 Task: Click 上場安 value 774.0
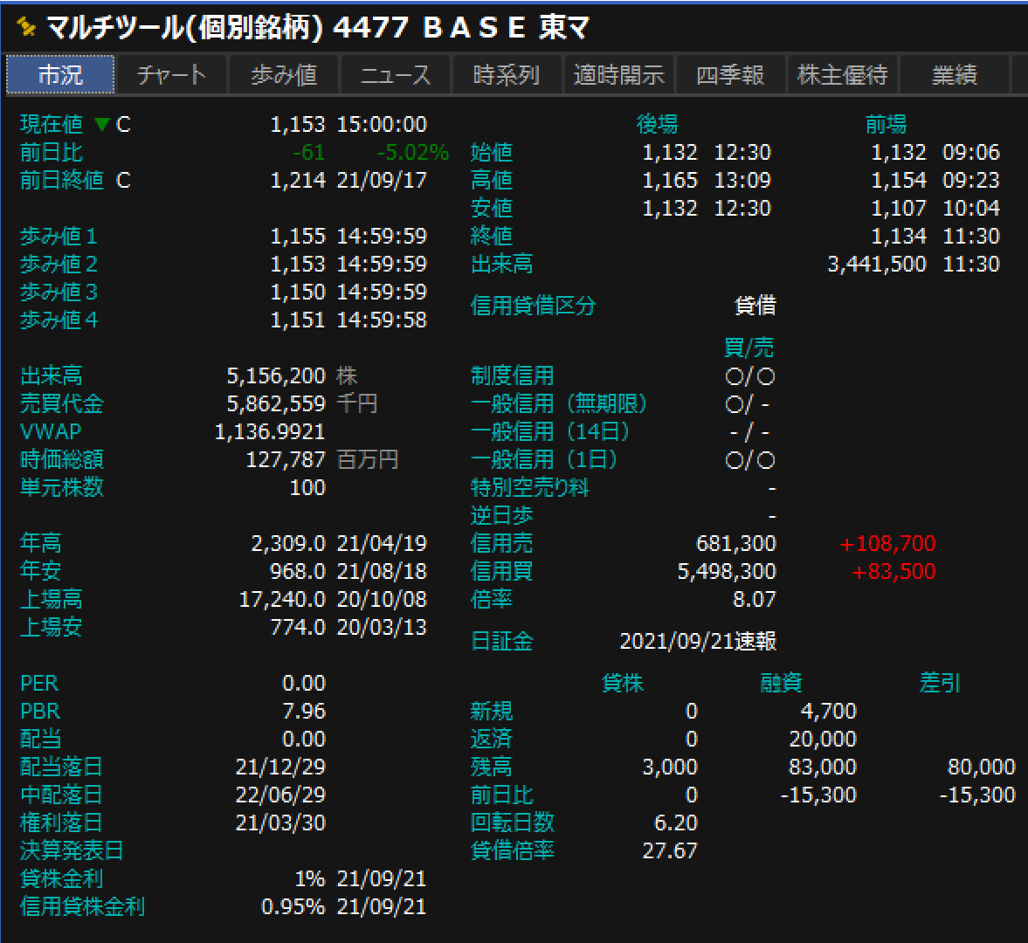point(299,627)
